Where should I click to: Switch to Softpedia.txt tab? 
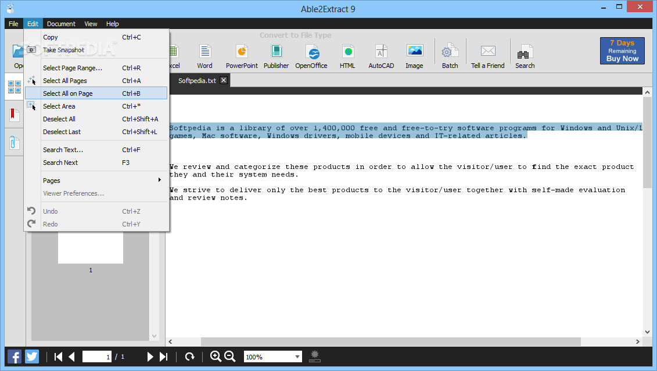click(197, 80)
